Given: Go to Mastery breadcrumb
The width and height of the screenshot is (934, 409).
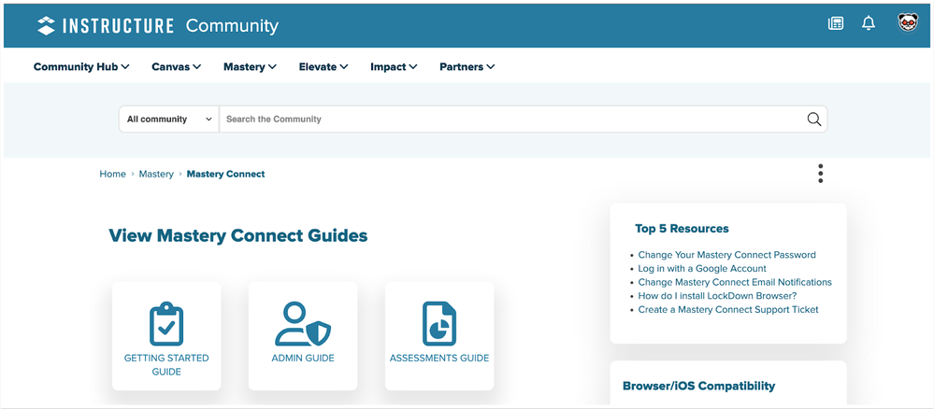Looking at the screenshot, I should pos(156,174).
